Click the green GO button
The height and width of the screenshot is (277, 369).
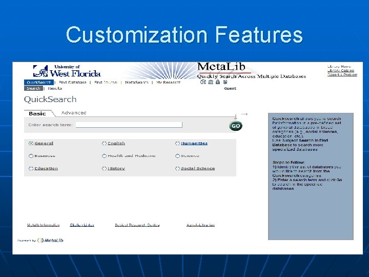pos(236,126)
